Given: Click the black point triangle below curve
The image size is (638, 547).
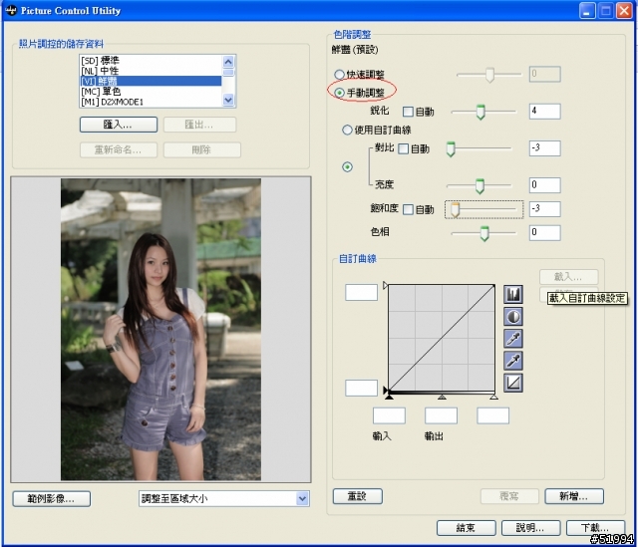Looking at the screenshot, I should 389,397.
